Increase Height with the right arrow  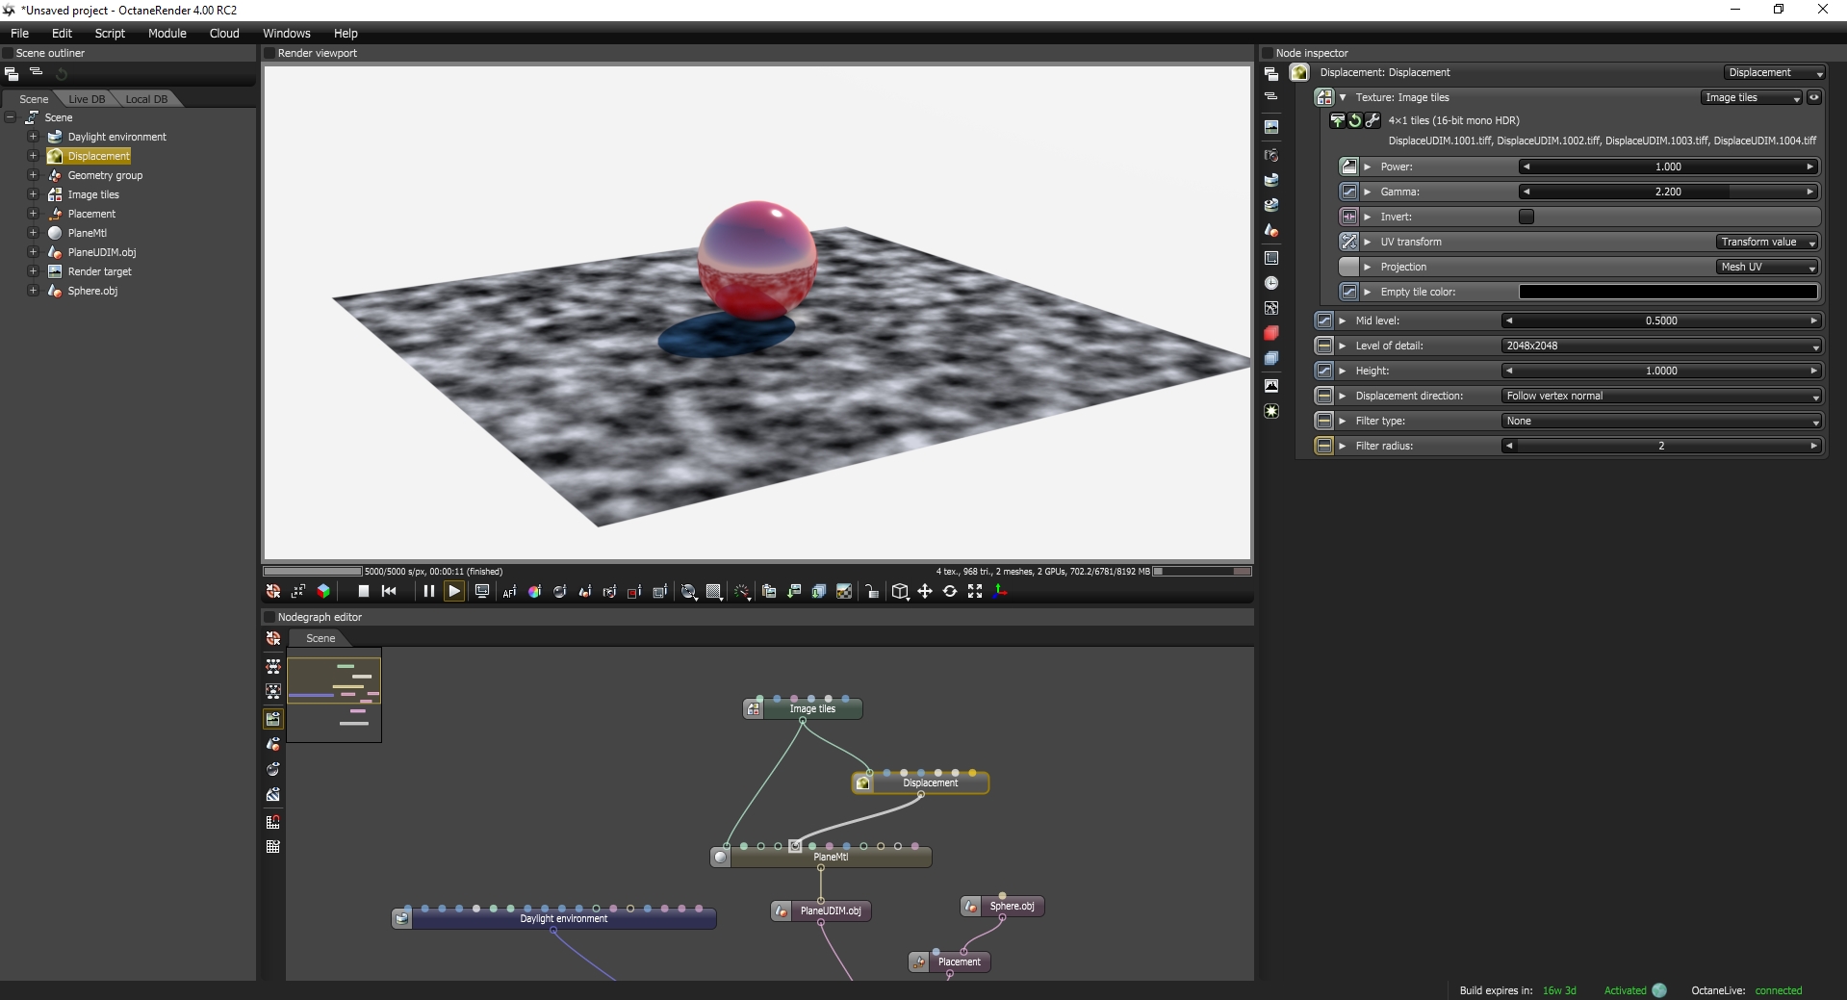point(1814,371)
